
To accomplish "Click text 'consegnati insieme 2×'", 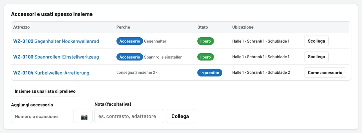I will tap(137, 72).
